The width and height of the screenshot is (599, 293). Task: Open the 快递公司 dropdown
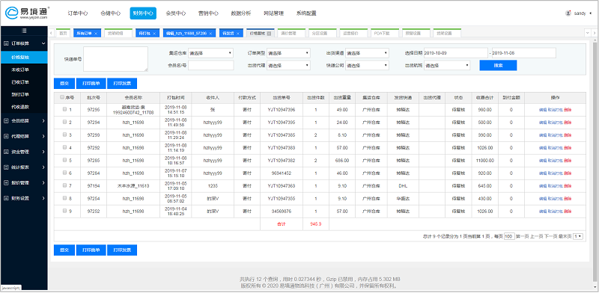pyautogui.click(x=367, y=65)
